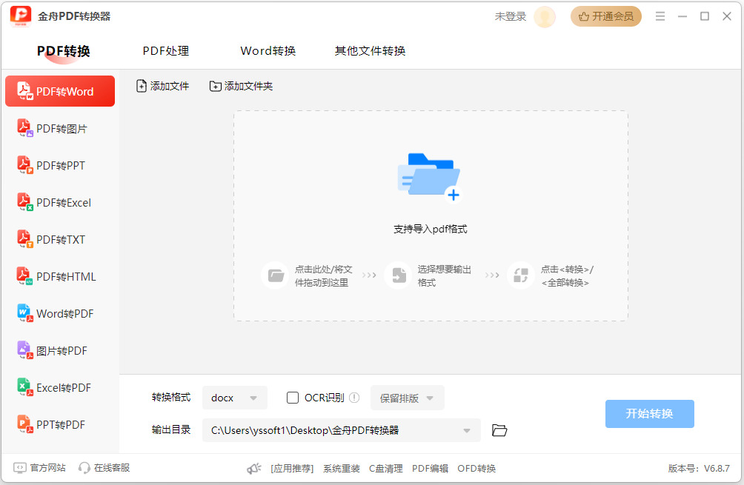The width and height of the screenshot is (744, 485).
Task: Switch to the PDF处理 tab
Action: click(165, 51)
